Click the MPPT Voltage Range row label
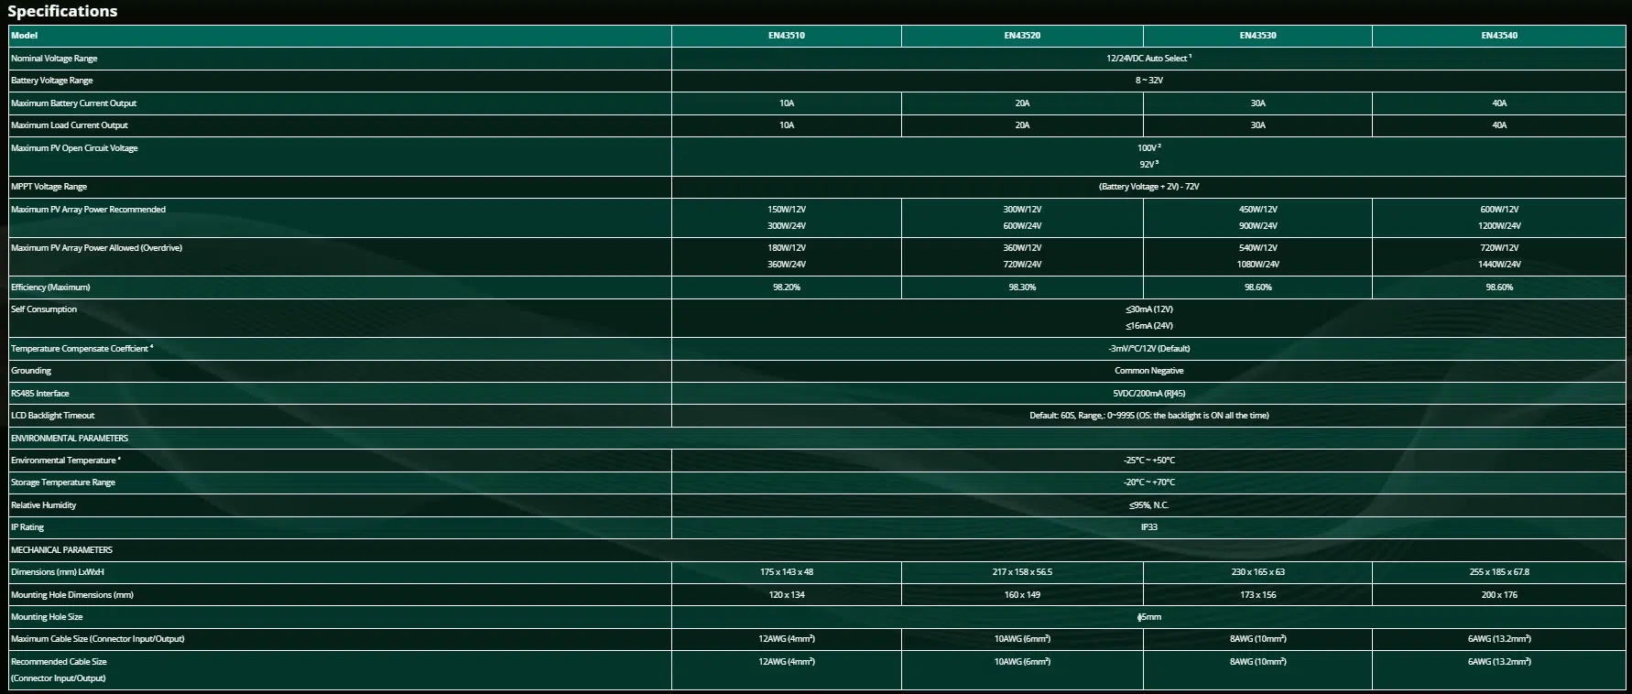 (49, 187)
